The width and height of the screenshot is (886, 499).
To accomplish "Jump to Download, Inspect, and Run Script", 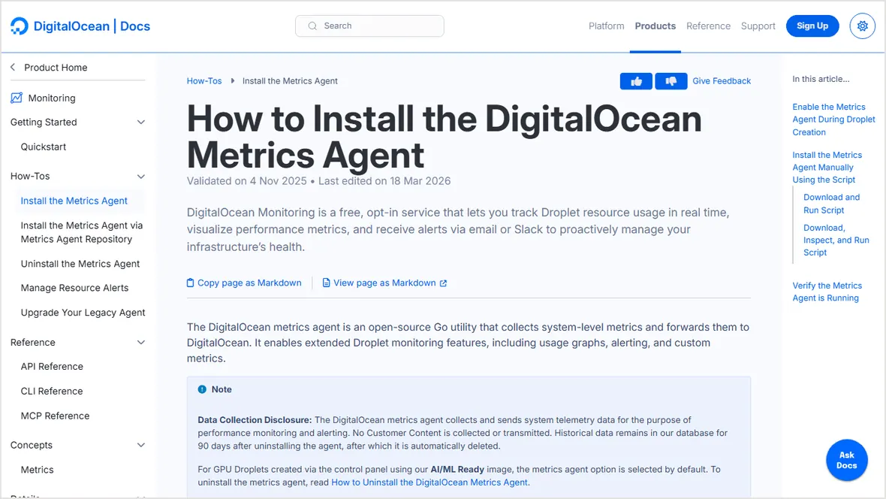I will [836, 240].
